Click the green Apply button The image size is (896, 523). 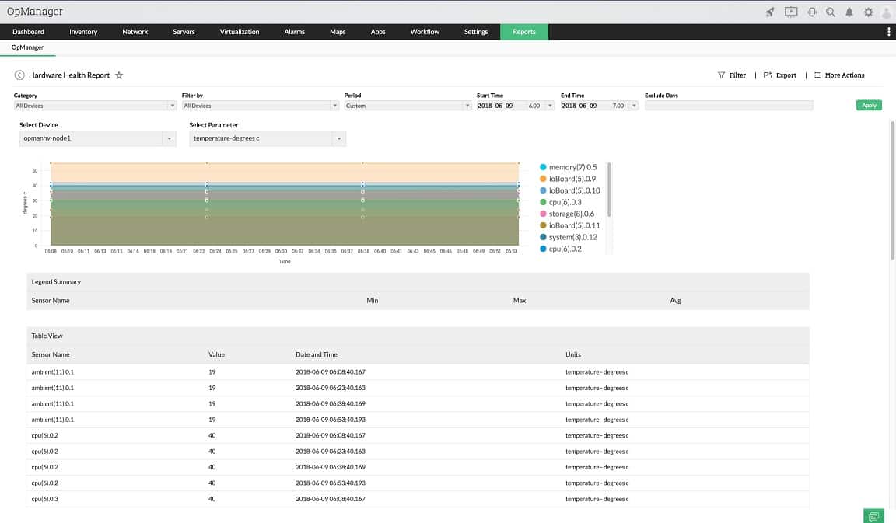(x=869, y=105)
